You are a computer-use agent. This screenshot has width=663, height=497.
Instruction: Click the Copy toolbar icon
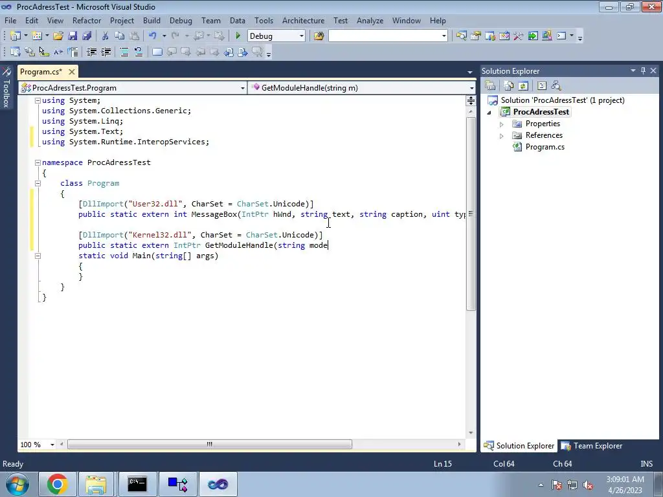(119, 36)
